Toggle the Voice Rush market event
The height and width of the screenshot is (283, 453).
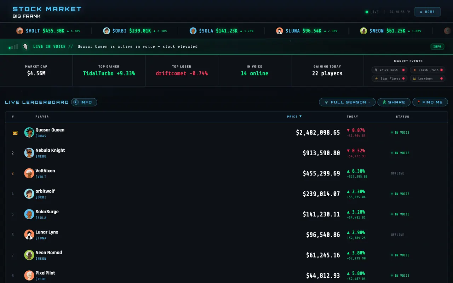tap(389, 70)
